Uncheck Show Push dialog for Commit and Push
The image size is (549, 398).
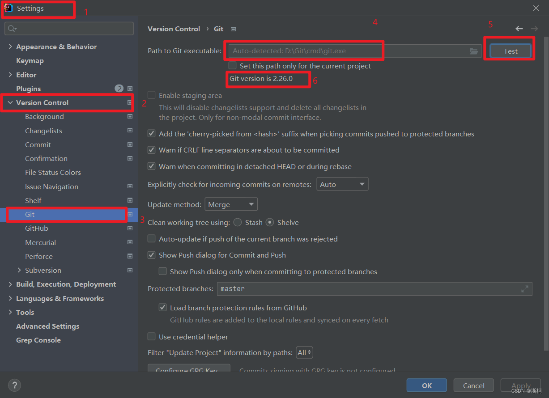[x=152, y=255]
